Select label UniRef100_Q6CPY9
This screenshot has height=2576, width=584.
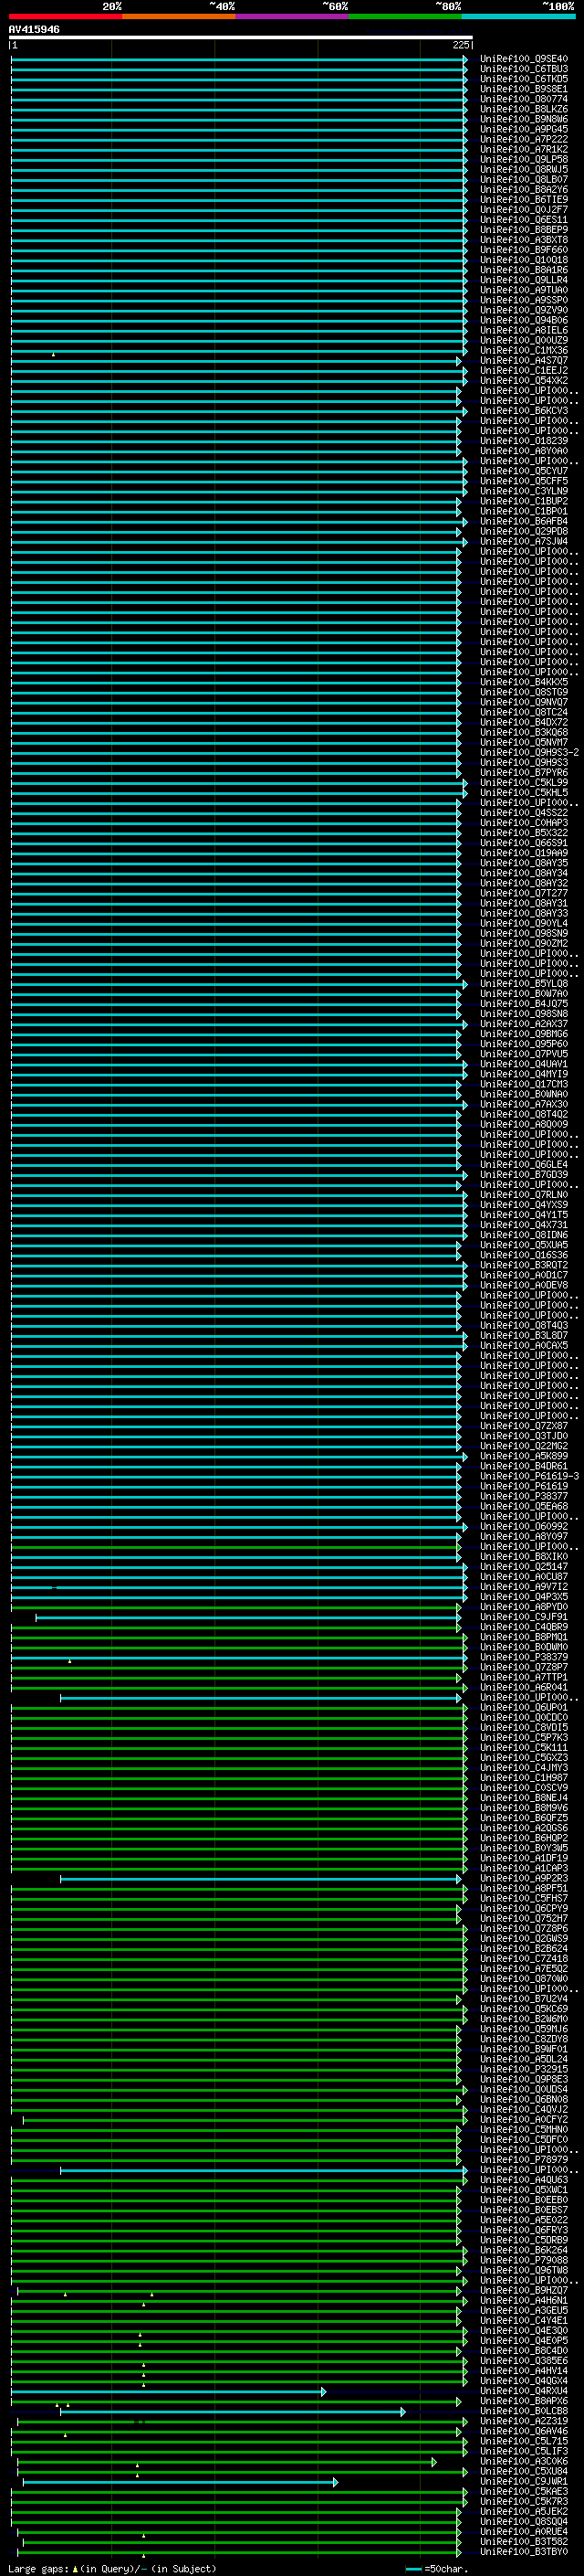pos(524,1909)
